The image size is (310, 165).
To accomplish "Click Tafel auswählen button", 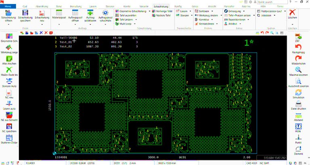I will pos(128,15).
